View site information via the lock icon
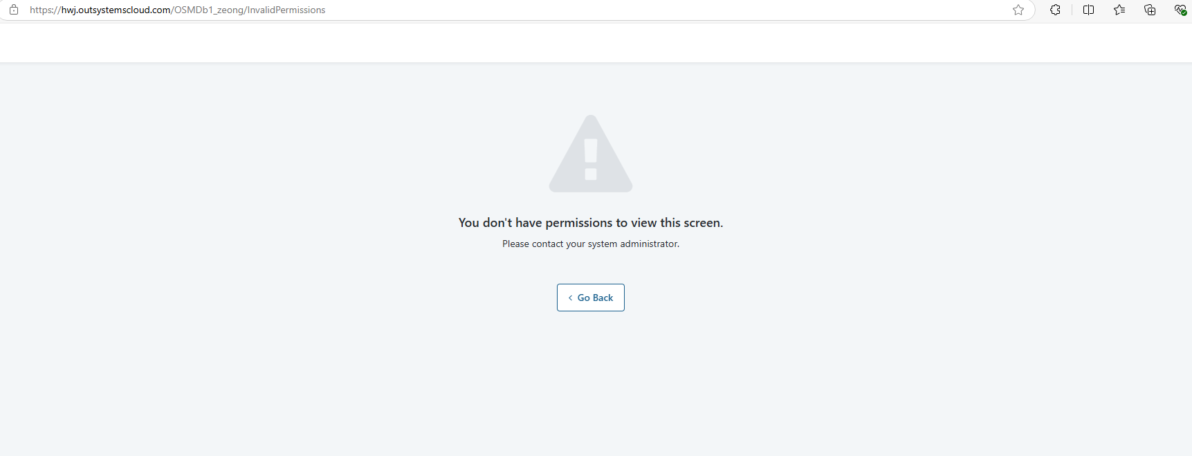Screen dimensions: 1192x456 (x=14, y=10)
